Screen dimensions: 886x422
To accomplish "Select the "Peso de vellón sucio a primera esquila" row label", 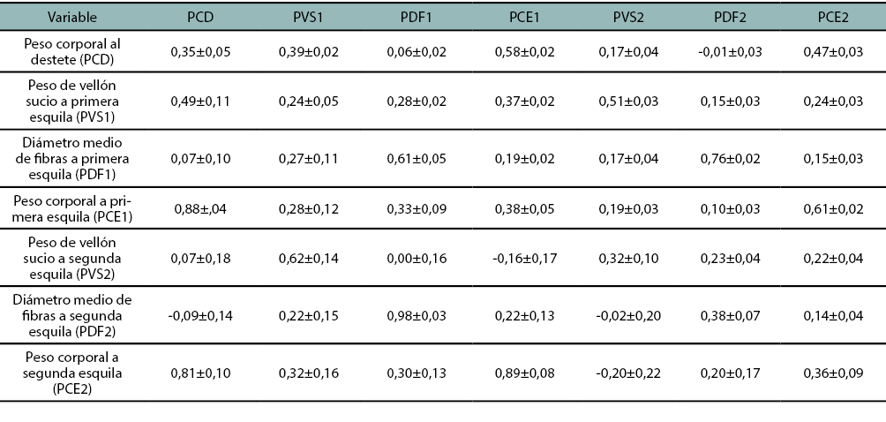I will 73,100.
